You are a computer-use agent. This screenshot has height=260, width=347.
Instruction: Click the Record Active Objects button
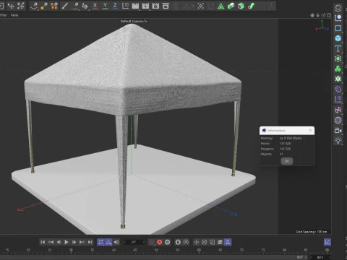(x=152, y=242)
